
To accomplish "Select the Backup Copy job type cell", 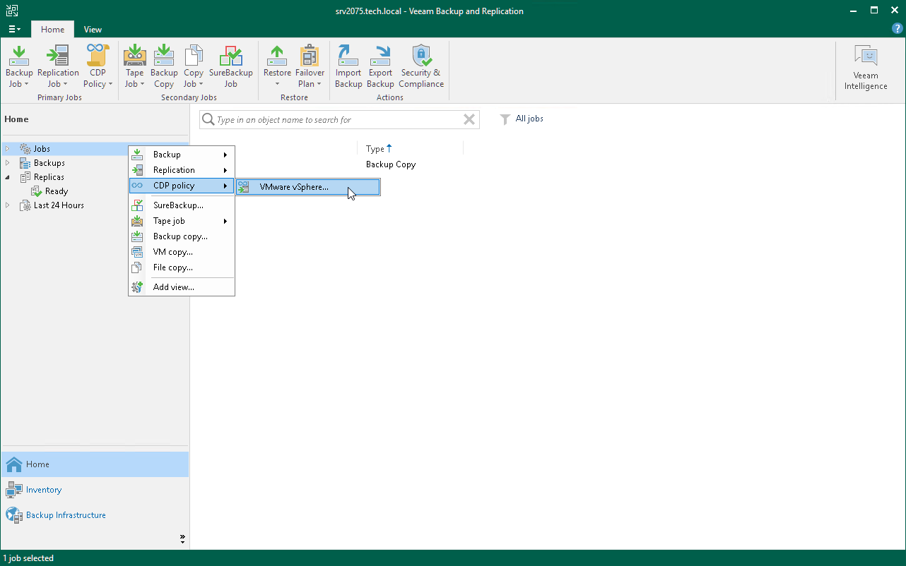I will 391,164.
